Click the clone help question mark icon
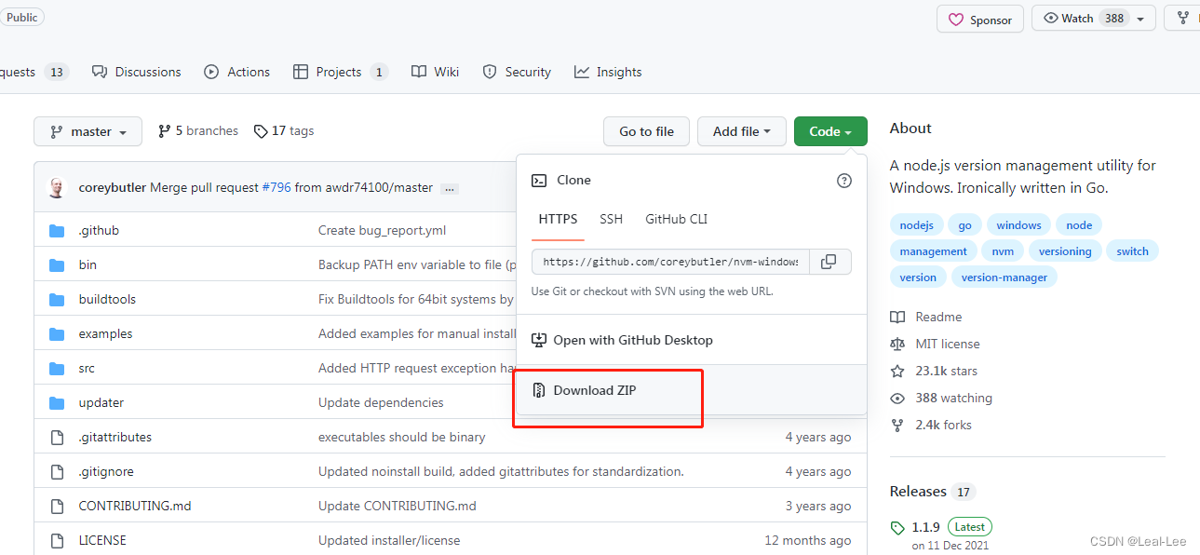 click(x=843, y=181)
